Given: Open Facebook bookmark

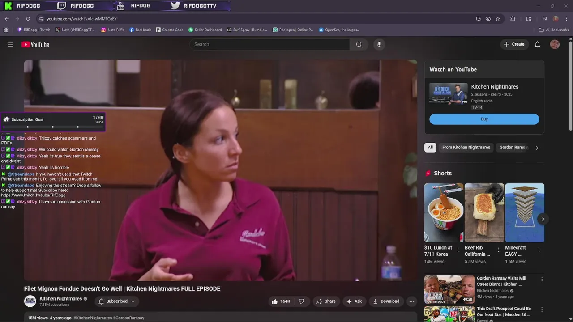Looking at the screenshot, I should (x=140, y=30).
